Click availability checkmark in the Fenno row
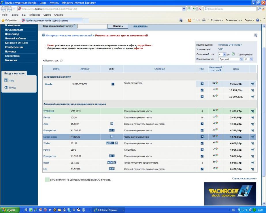Screen dimensions: 266x213 point(202,150)
